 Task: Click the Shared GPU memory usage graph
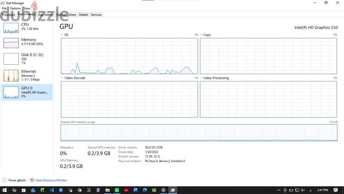coord(199,133)
